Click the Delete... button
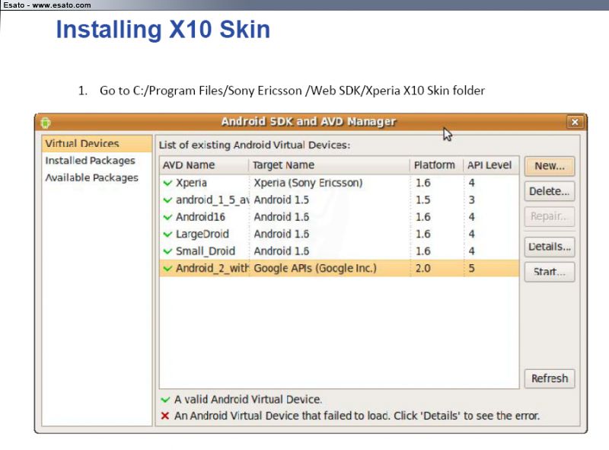Image resolution: width=609 pixels, height=450 pixels. (550, 191)
